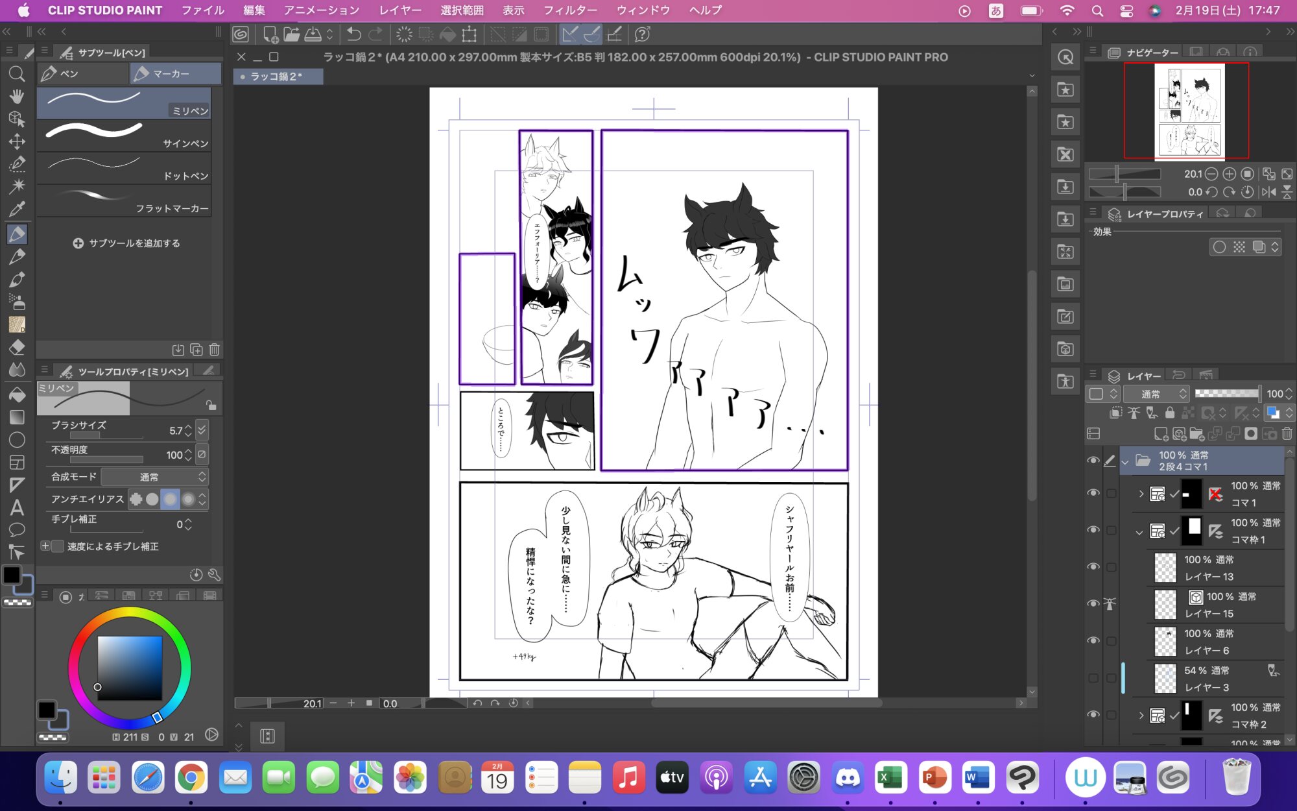Open the アニメーション menu

322,10
